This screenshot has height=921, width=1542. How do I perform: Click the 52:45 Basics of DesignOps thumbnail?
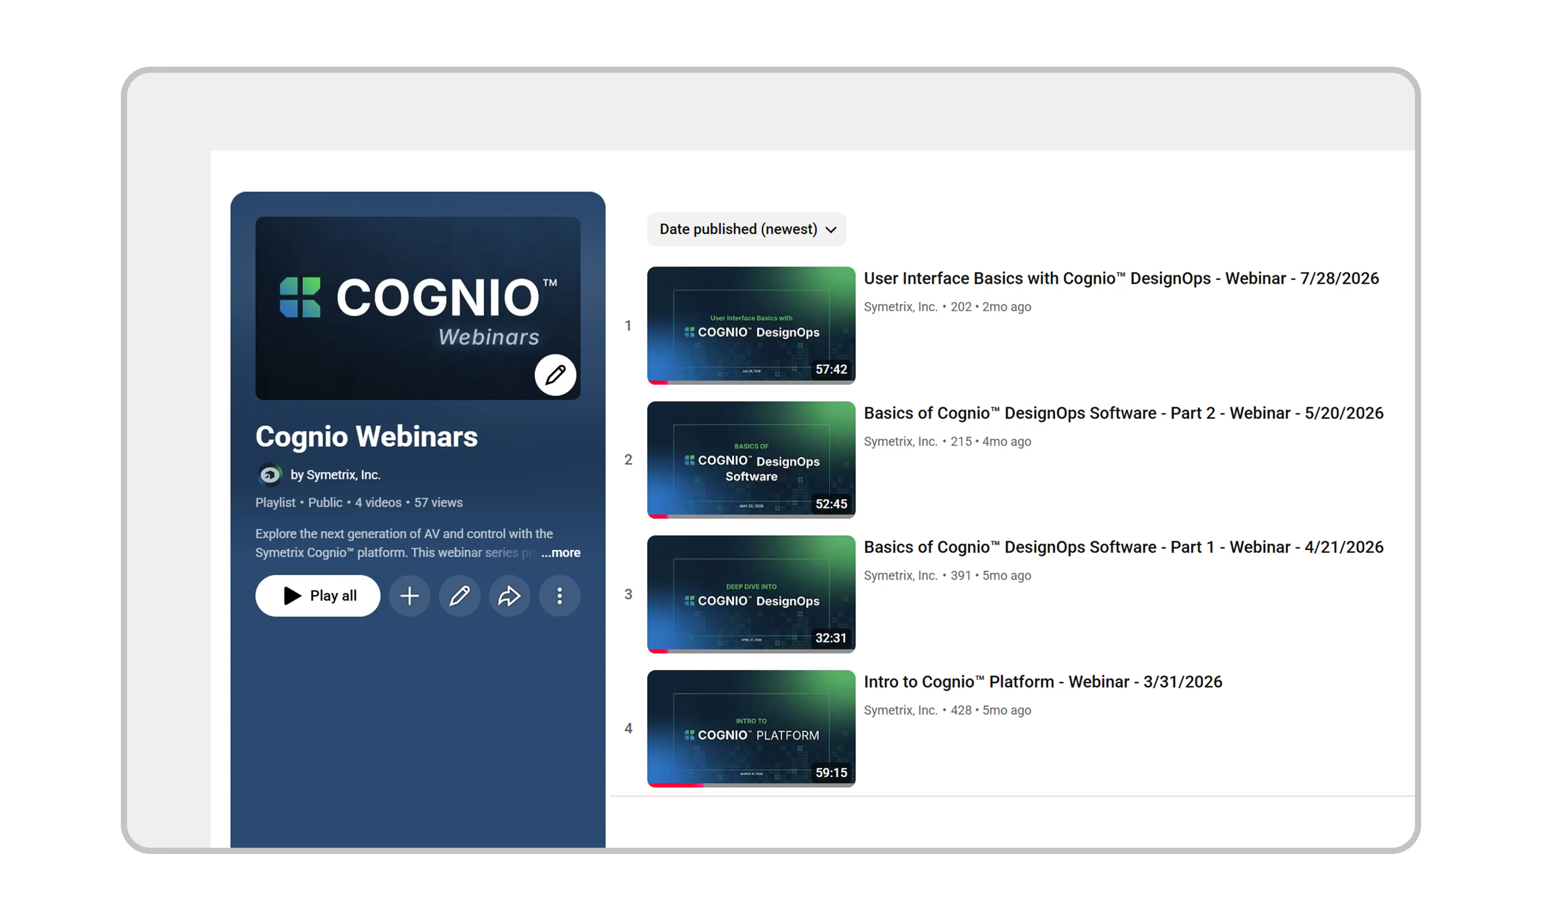click(751, 460)
